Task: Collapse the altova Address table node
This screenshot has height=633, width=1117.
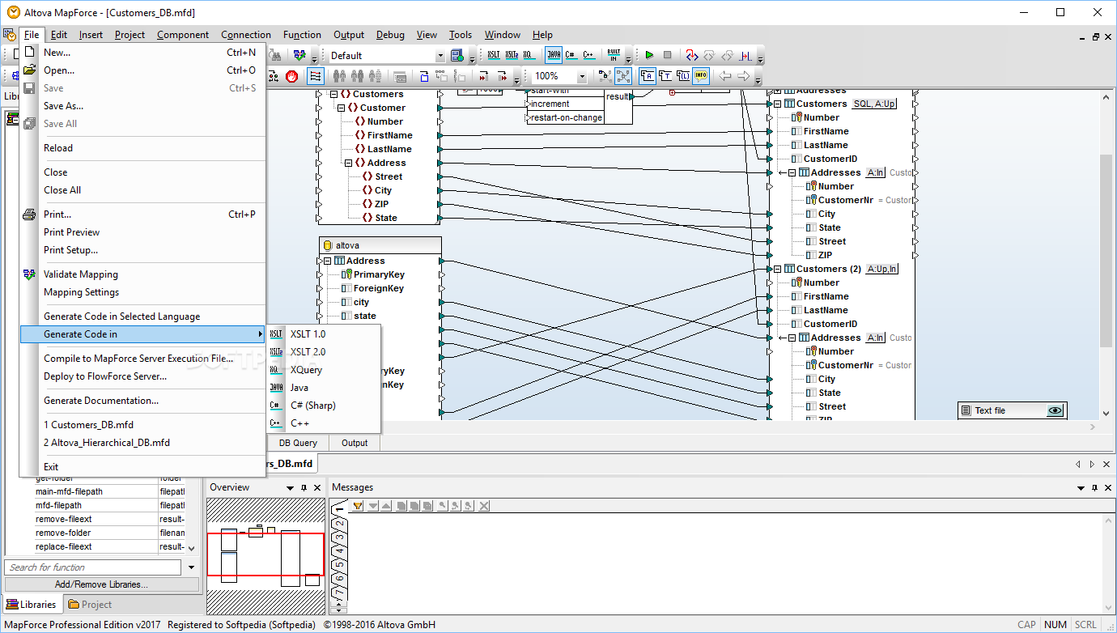Action: [327, 261]
